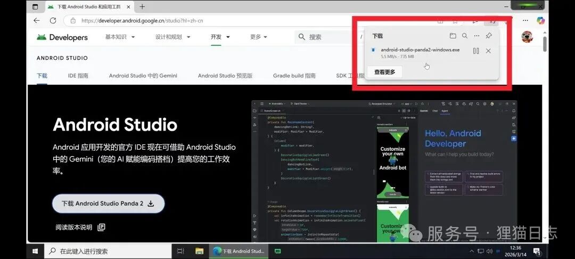Click the android-studio-panda2-windows.exe file name
Viewport: 575px width, 259px height.
pos(420,50)
